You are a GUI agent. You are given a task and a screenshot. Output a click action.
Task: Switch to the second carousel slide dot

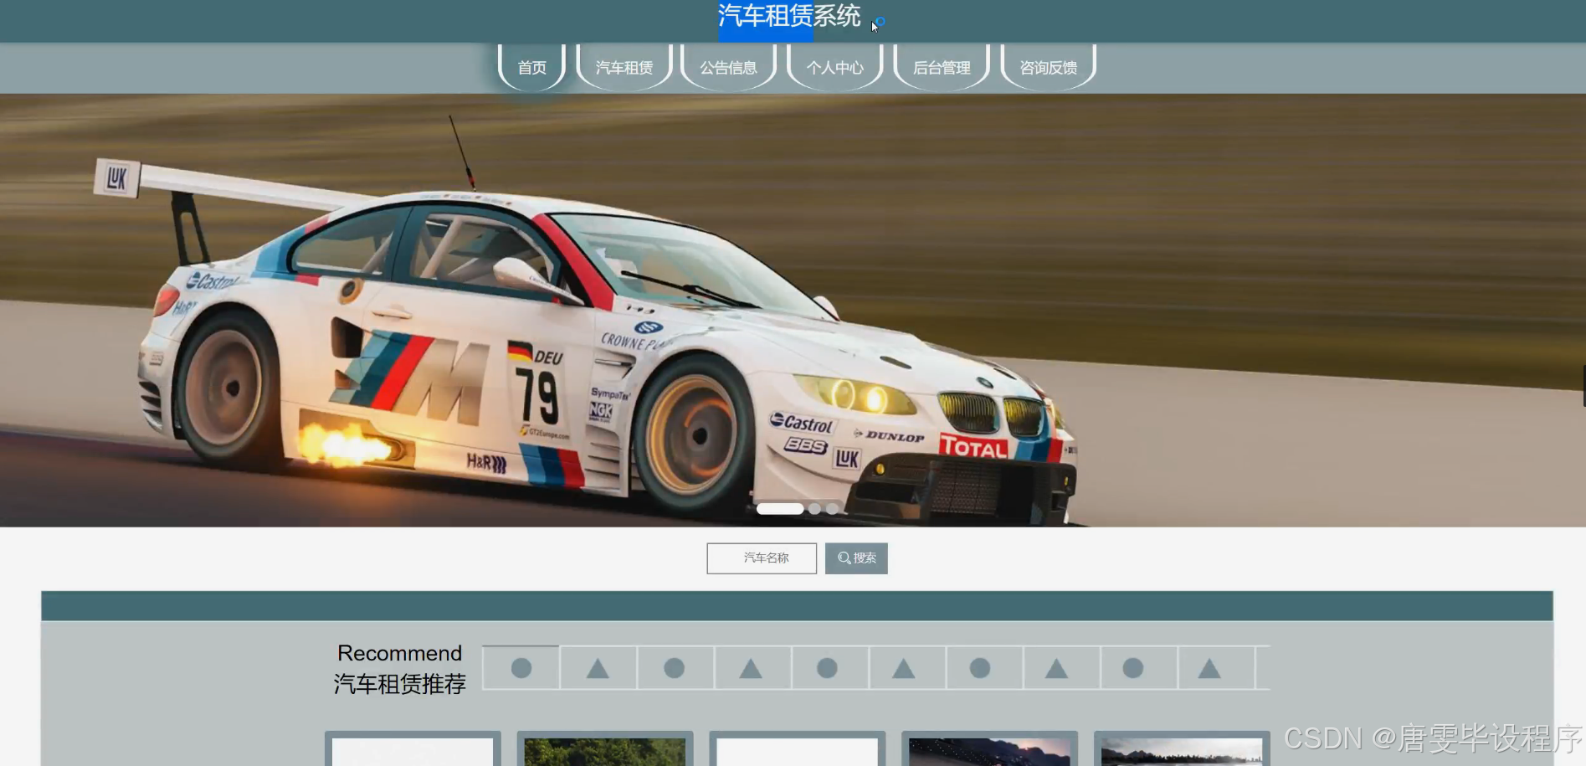click(814, 508)
